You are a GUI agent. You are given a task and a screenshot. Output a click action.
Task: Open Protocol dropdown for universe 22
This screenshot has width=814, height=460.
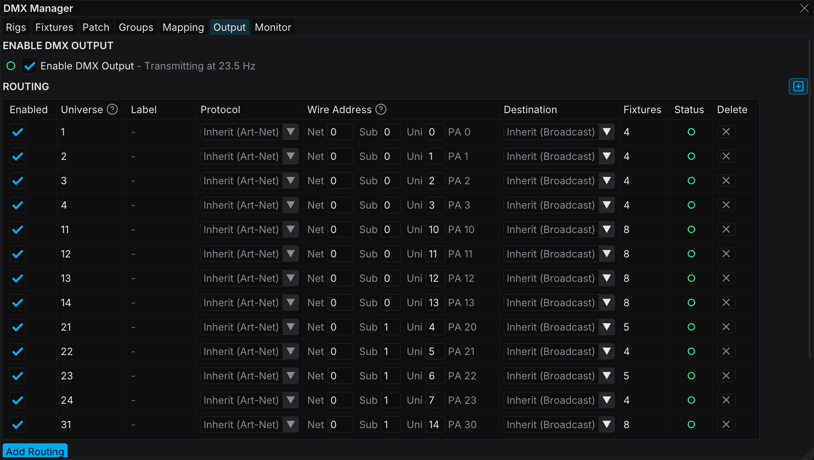[x=249, y=351]
